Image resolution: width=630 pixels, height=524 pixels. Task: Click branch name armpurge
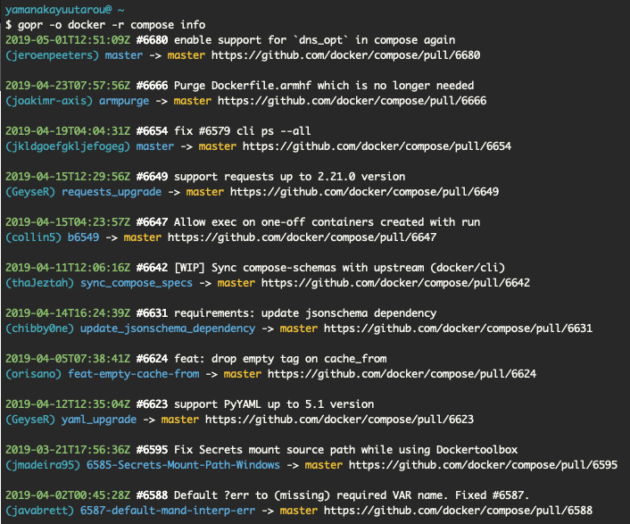[x=124, y=101]
